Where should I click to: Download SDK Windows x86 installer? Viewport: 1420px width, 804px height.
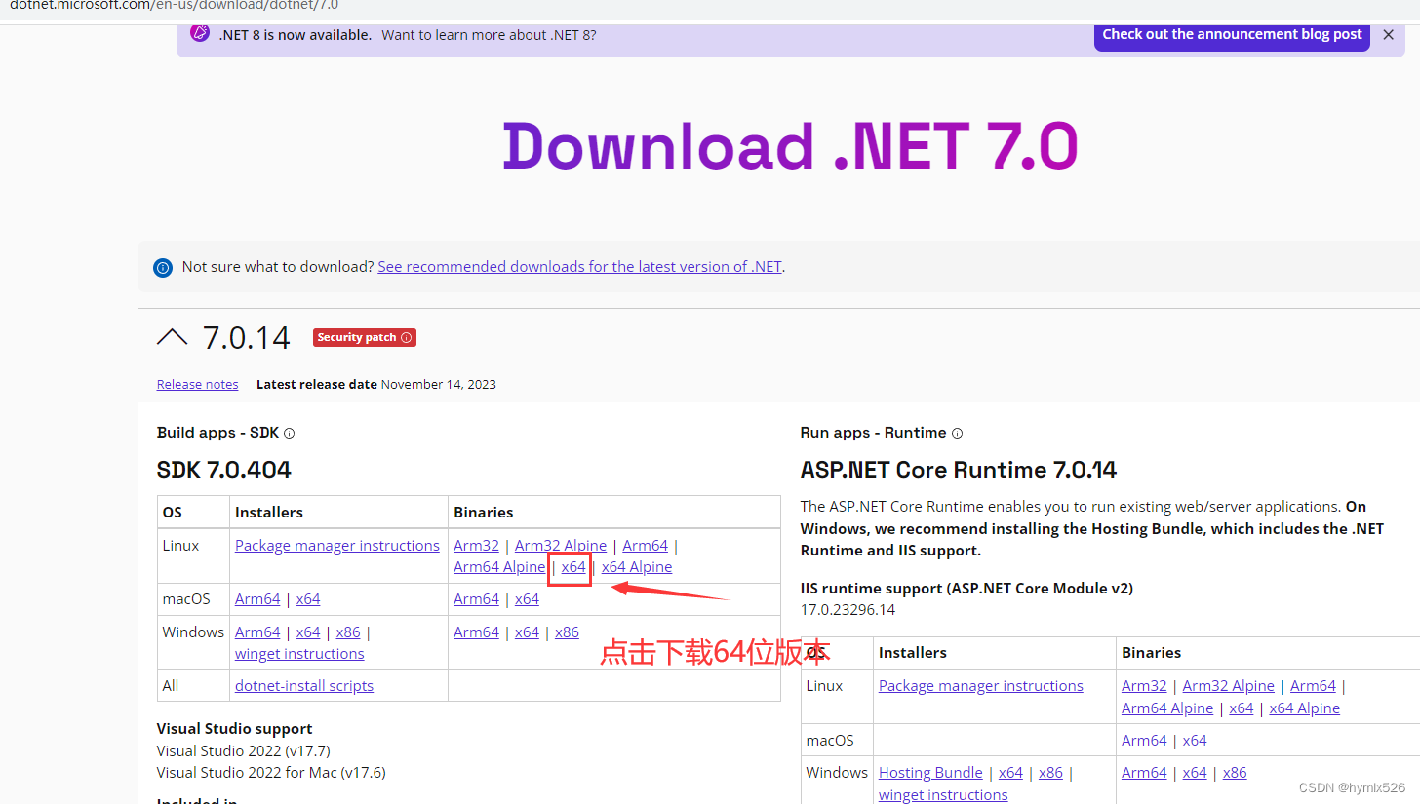[x=348, y=632]
